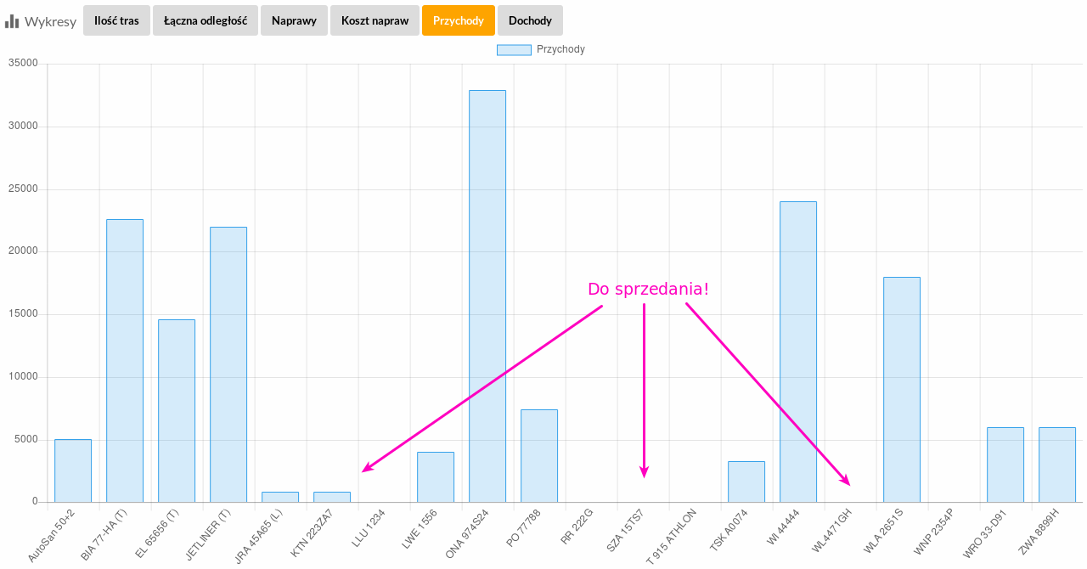Click the 25000 y-axis value
This screenshot has height=569, width=1087.
(x=23, y=189)
